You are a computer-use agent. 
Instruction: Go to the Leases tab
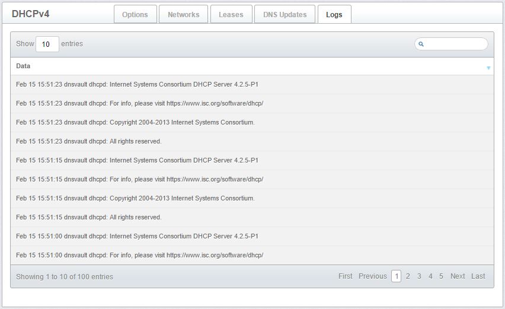[231, 15]
